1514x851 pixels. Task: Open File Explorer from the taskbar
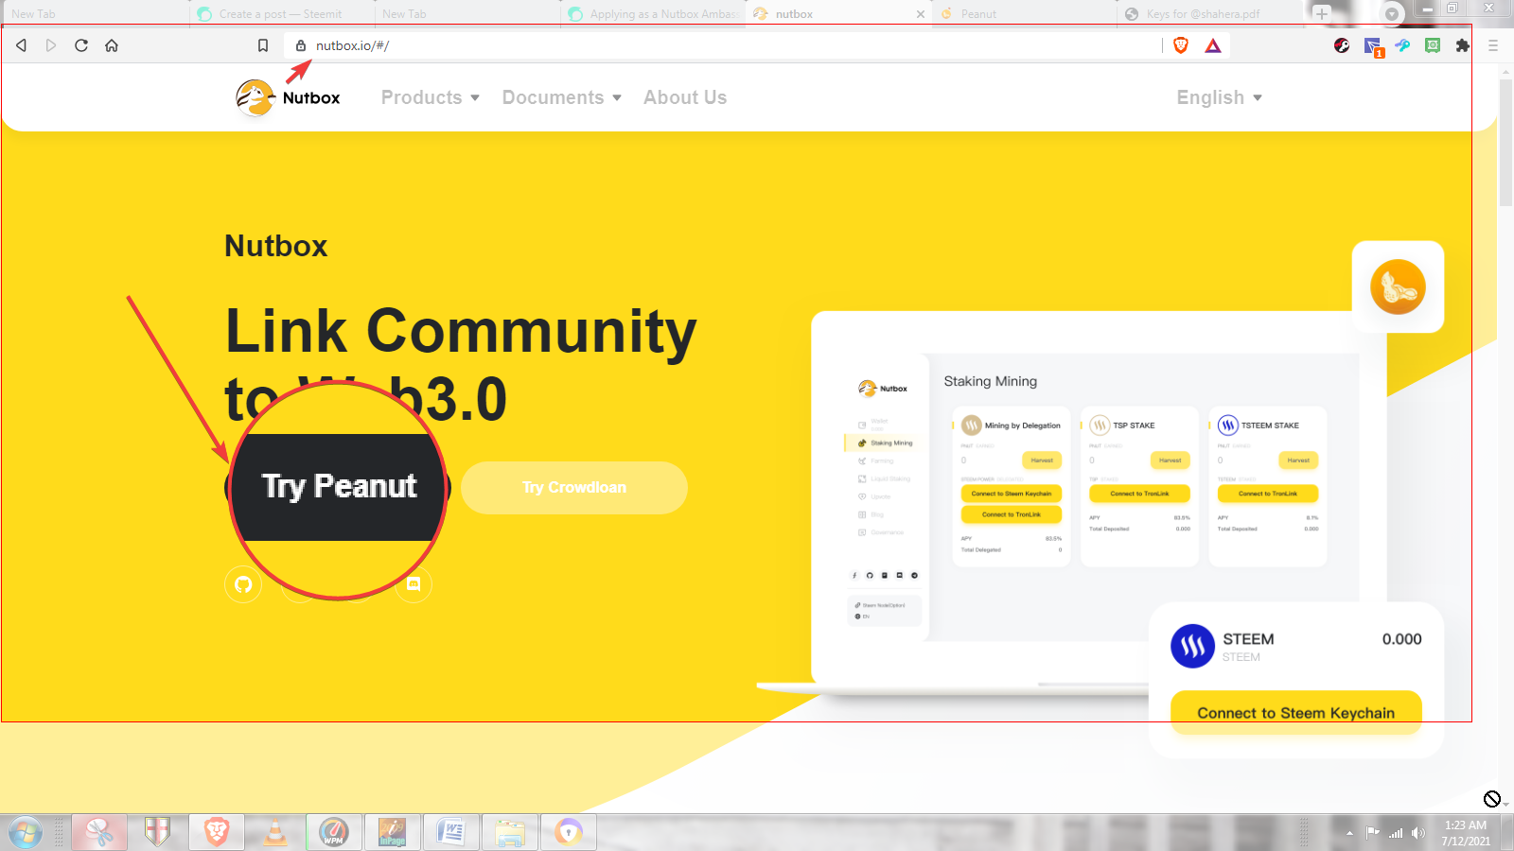tap(510, 833)
